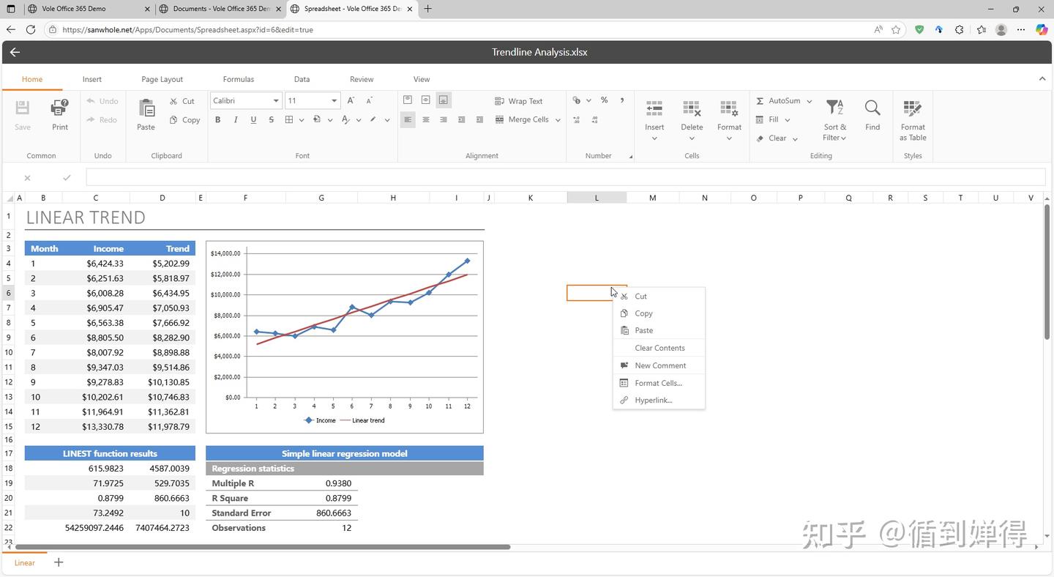Click the browser address bar URL

click(187, 30)
